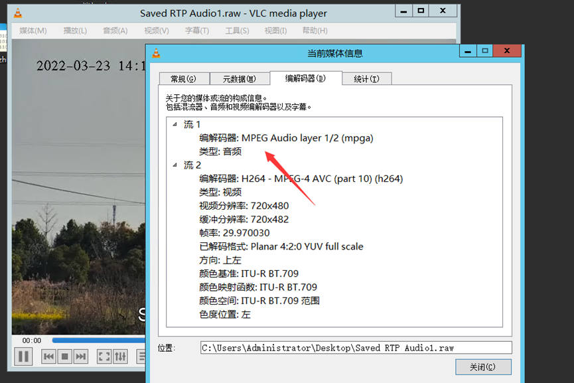The width and height of the screenshot is (574, 383).
Task: Switch to the 常规(G) tab
Action: pyautogui.click(x=184, y=79)
